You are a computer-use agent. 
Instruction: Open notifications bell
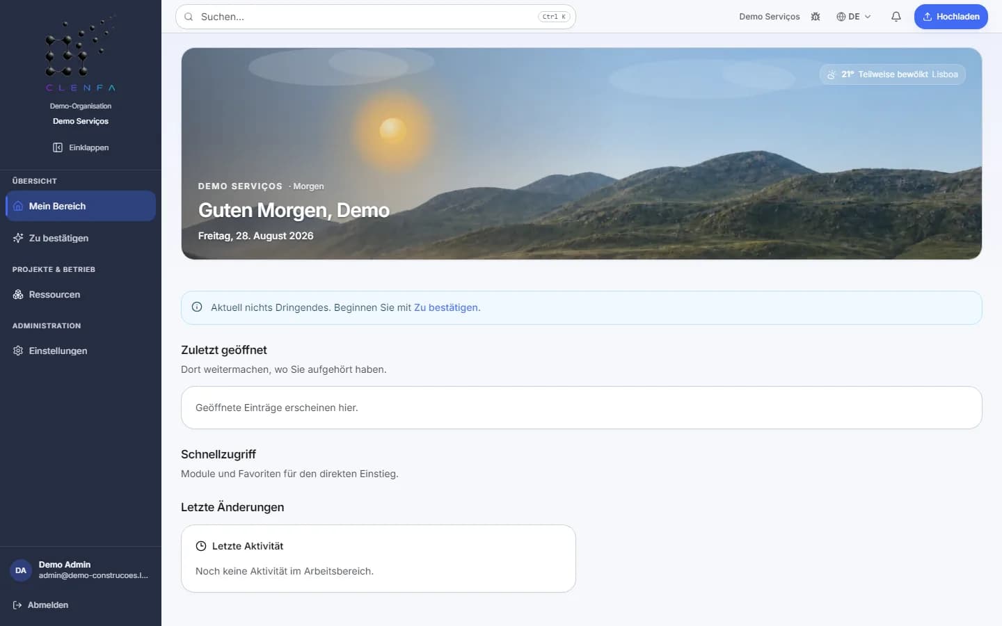[896, 17]
